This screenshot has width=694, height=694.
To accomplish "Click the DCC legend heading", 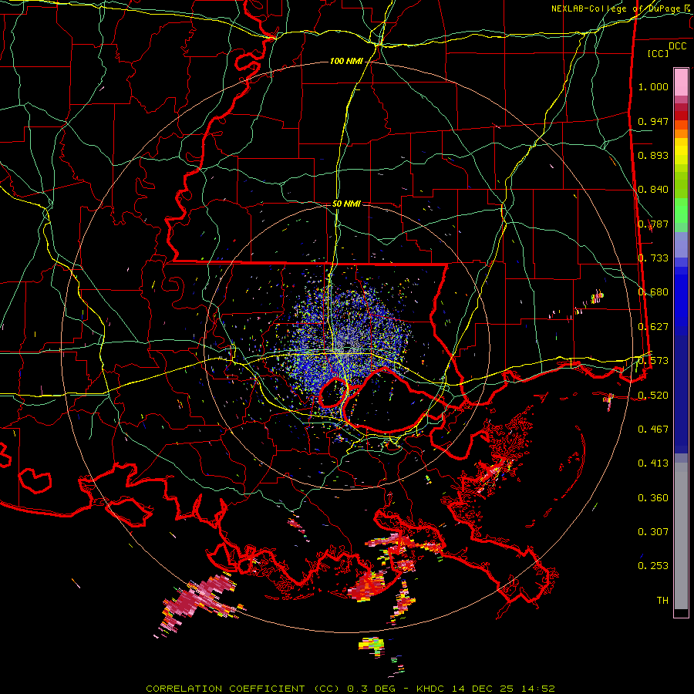I will click(x=677, y=46).
